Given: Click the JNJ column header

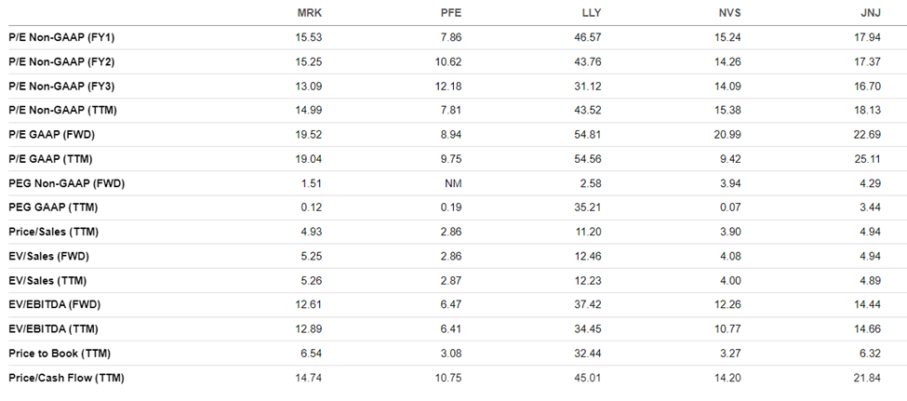Looking at the screenshot, I should click(871, 13).
